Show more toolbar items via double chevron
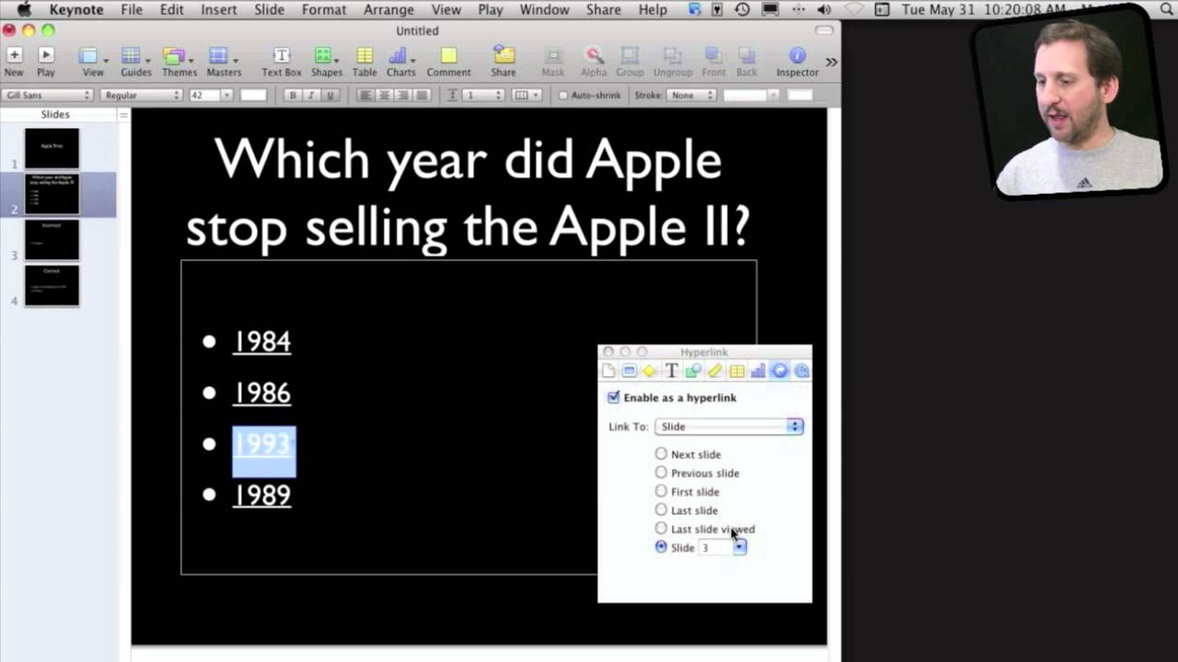Image resolution: width=1178 pixels, height=662 pixels. [x=831, y=62]
